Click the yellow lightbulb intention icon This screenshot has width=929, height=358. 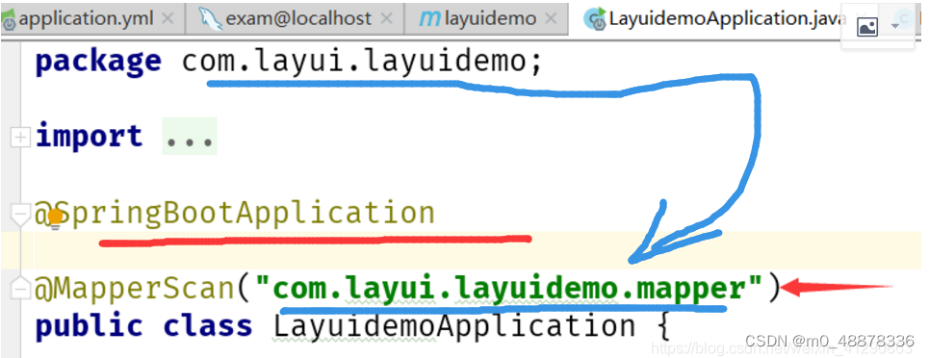pyautogui.click(x=55, y=219)
